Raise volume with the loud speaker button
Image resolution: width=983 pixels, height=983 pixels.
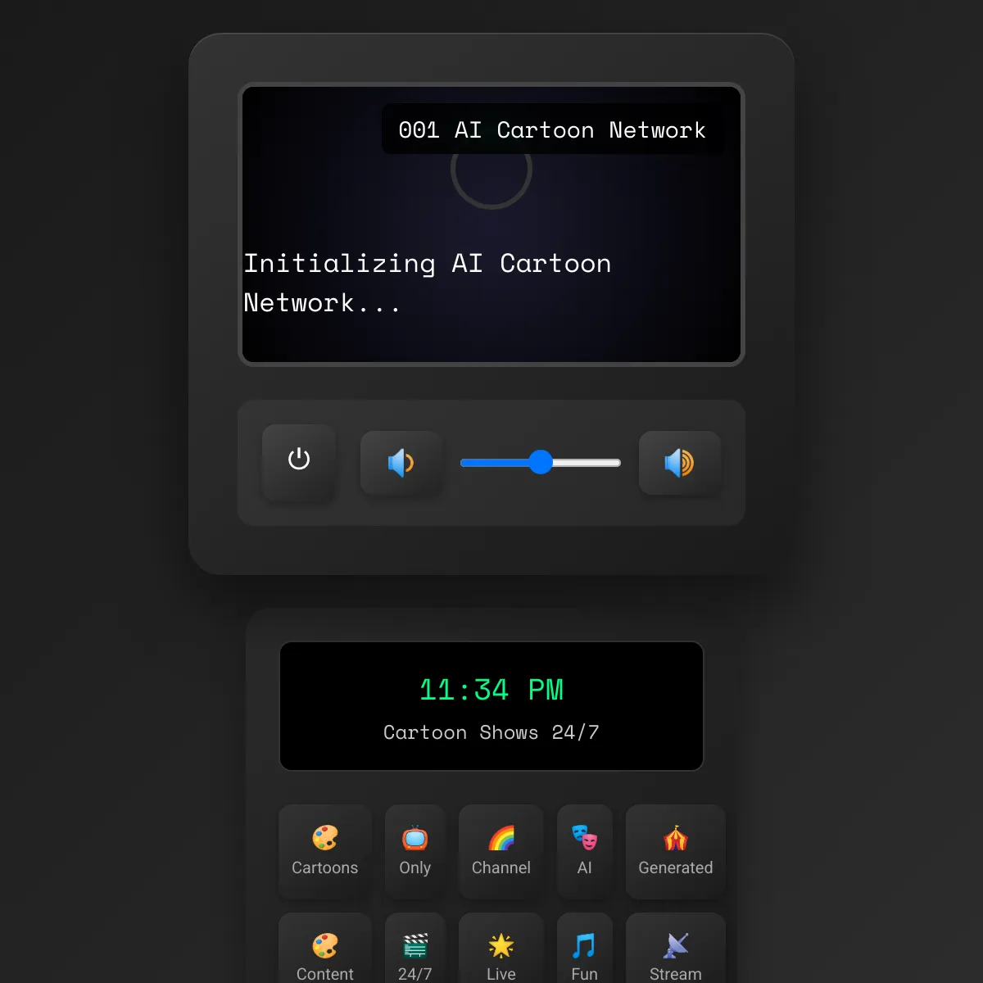(680, 463)
